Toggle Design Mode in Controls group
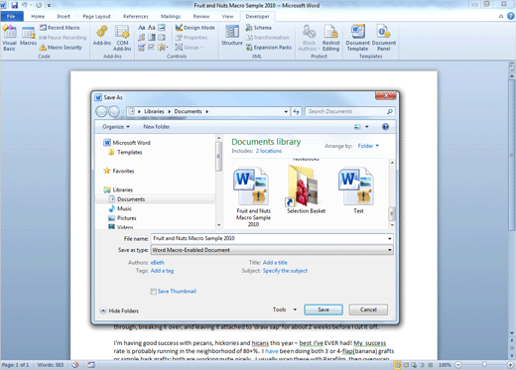The image size is (516, 370). tap(195, 28)
